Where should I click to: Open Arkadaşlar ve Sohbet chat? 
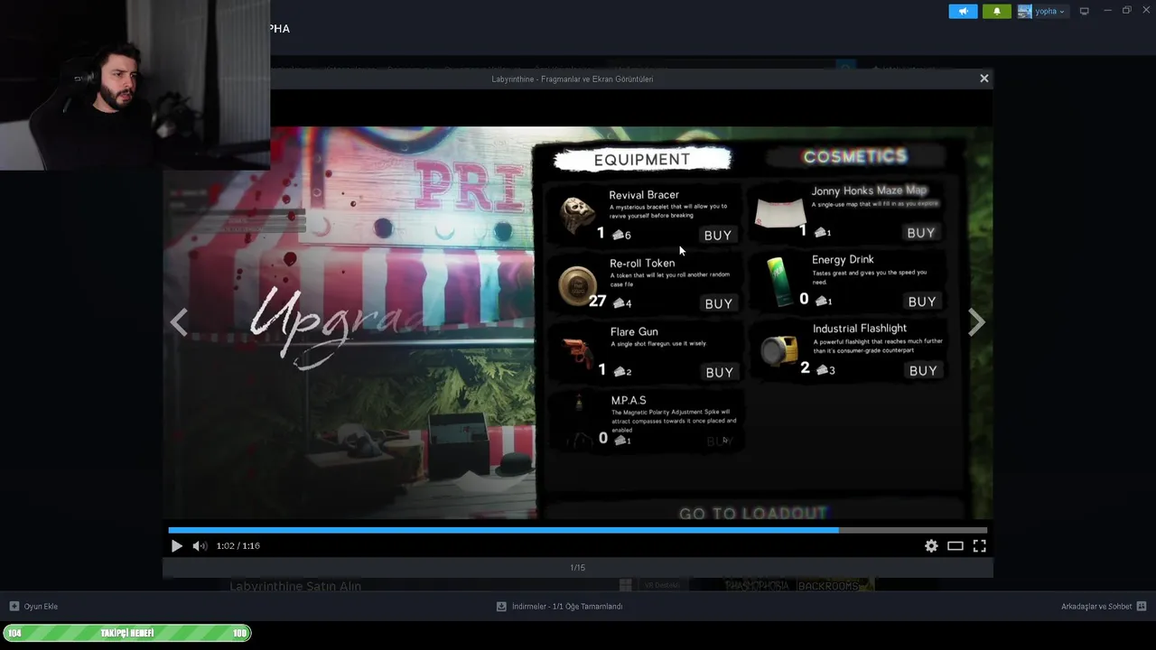tap(1096, 607)
